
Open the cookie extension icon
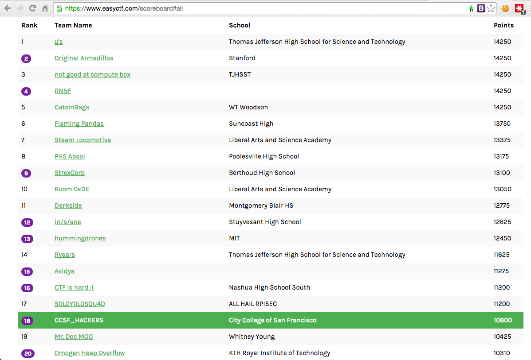[x=505, y=8]
